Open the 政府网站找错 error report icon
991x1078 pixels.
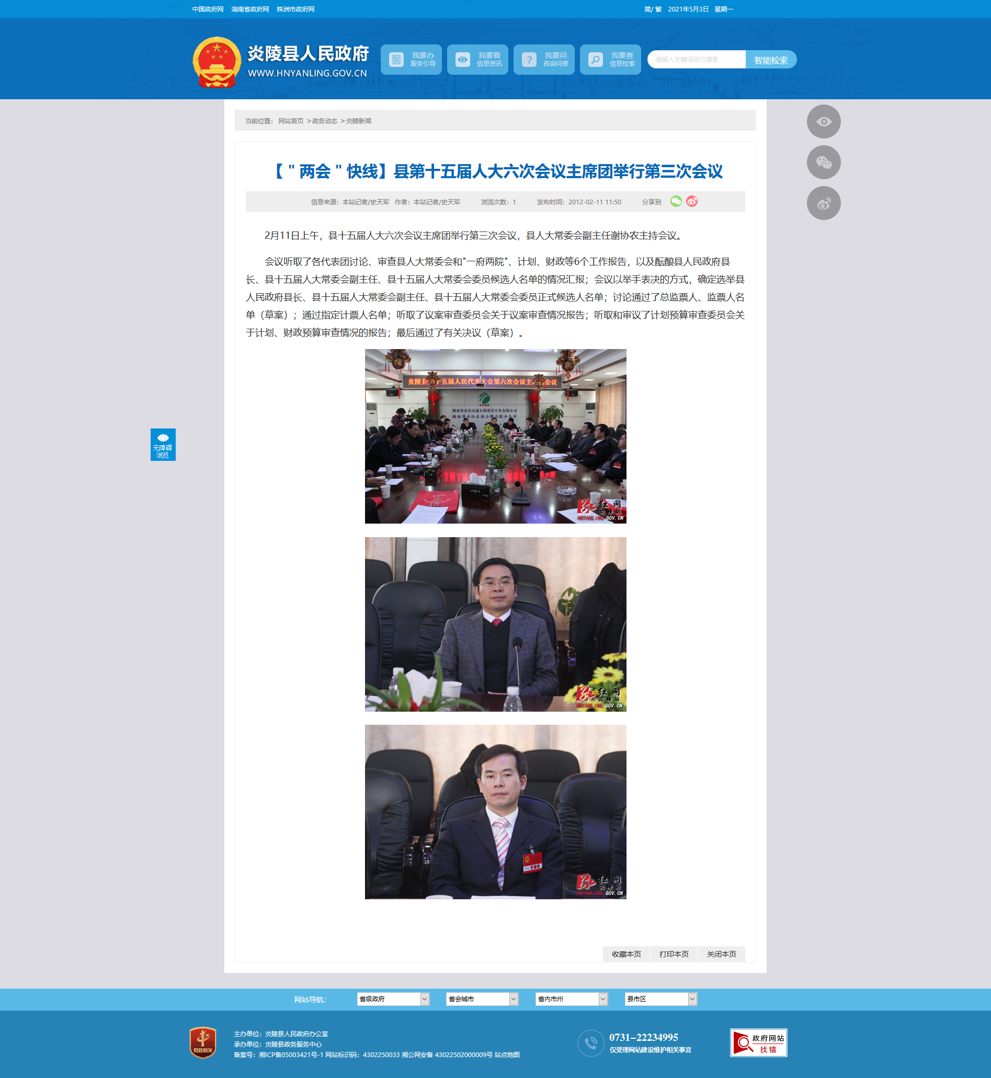[x=758, y=1042]
